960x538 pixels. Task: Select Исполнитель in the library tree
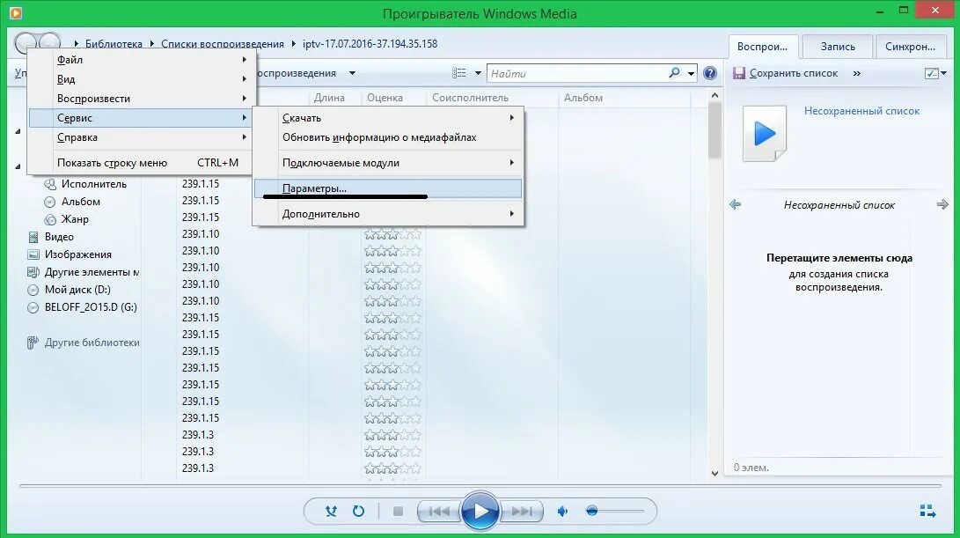point(93,184)
